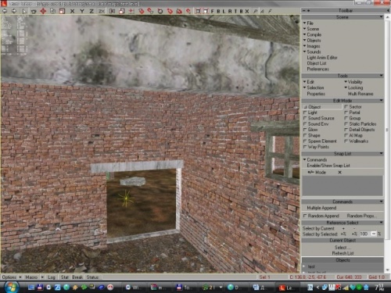Screen dimensions: 391x293
Task: Open the File dropdown menu
Action: pos(308,23)
